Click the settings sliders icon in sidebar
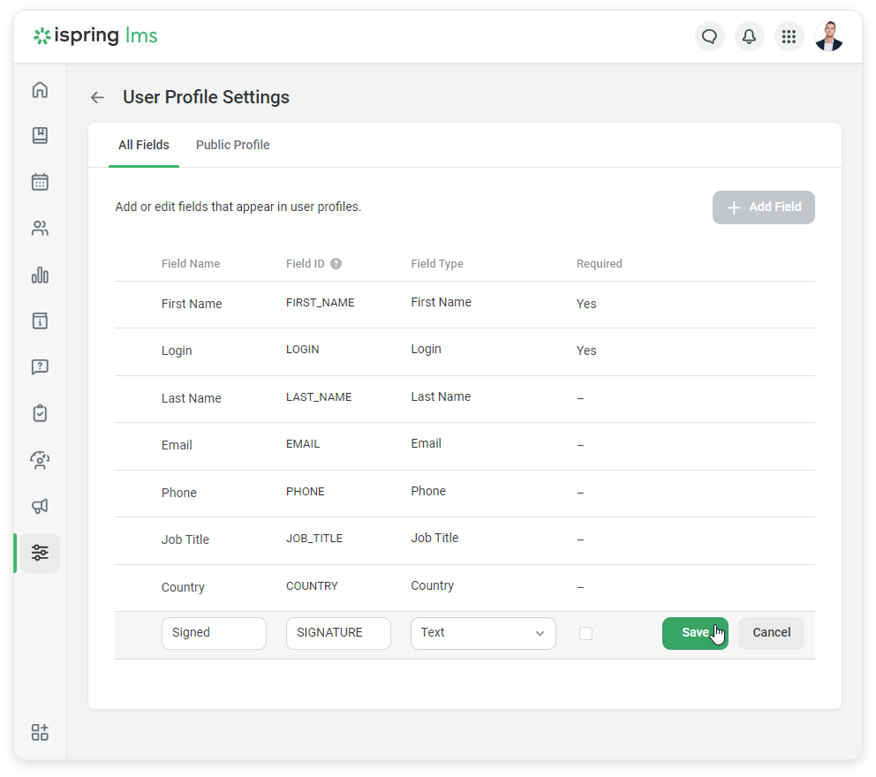876x777 pixels. click(40, 553)
